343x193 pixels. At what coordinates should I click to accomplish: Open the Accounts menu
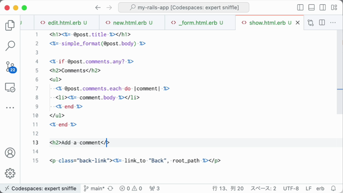pos(10,153)
